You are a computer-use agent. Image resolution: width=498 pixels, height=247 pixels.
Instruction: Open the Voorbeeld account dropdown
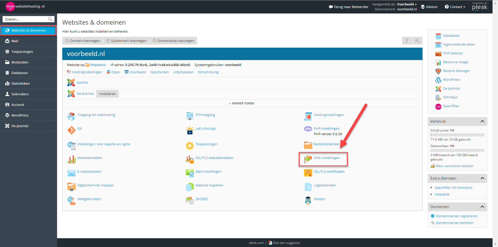[x=407, y=4]
